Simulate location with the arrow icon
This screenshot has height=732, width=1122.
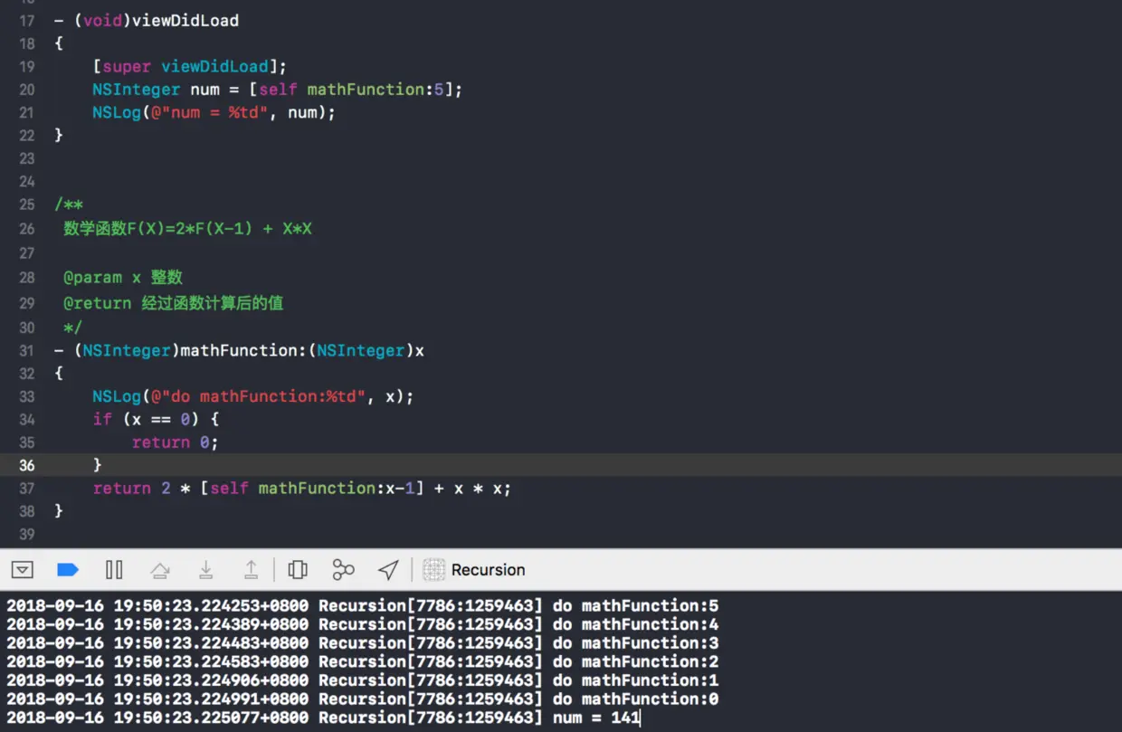pos(388,570)
